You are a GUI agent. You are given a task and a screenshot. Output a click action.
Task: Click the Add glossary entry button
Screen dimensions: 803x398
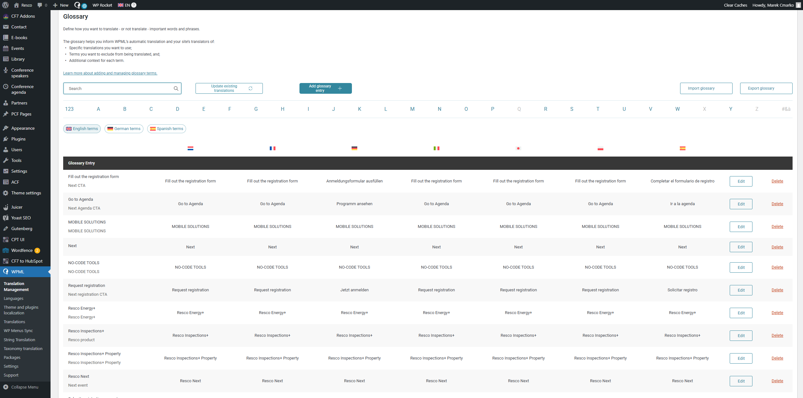pos(325,88)
